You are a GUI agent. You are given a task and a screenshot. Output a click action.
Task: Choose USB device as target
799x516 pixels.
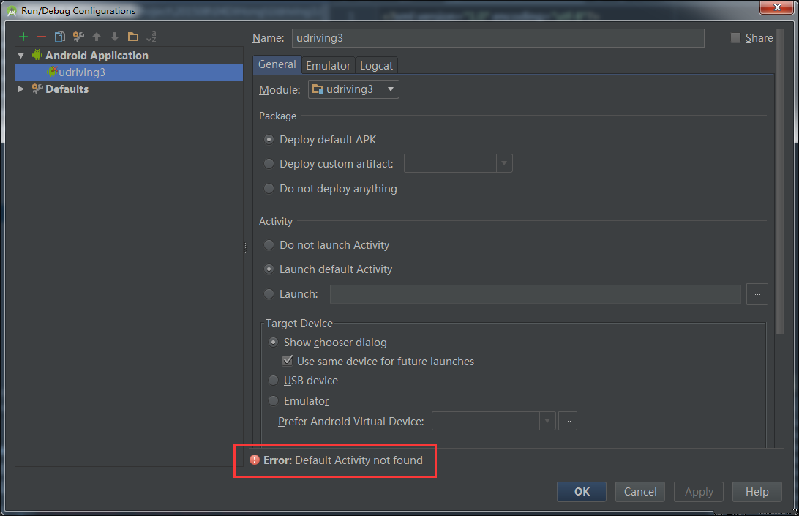click(274, 381)
